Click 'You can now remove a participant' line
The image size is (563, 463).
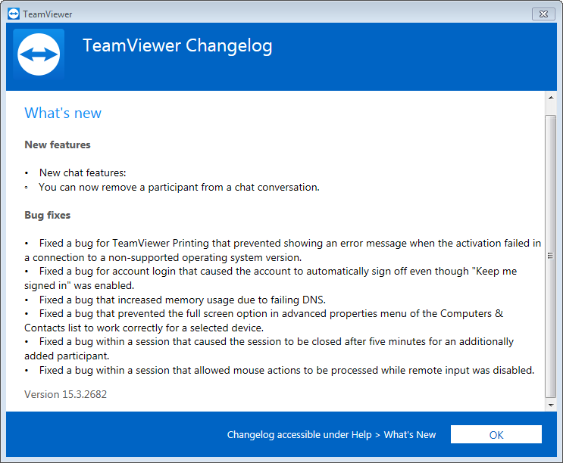coord(179,187)
